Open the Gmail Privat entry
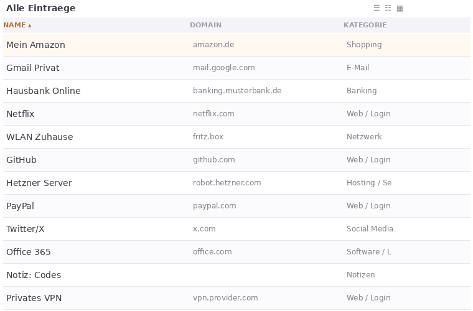473x311 pixels. (x=32, y=68)
